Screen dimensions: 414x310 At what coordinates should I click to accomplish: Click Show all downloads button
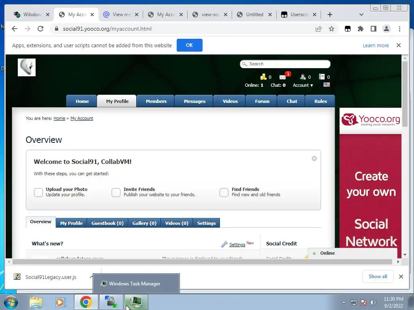point(378,276)
